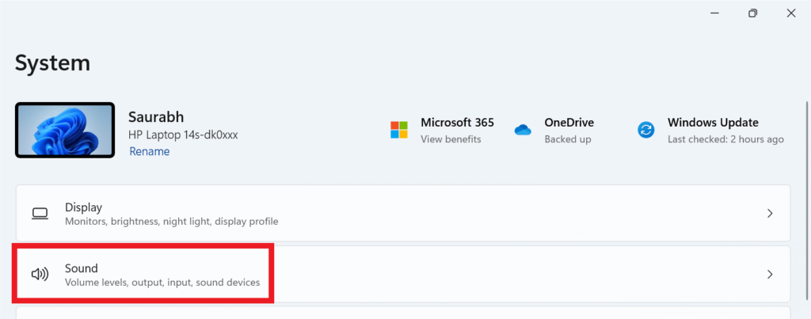Open the Microsoft 365 label
This screenshot has width=811, height=319.
point(457,123)
